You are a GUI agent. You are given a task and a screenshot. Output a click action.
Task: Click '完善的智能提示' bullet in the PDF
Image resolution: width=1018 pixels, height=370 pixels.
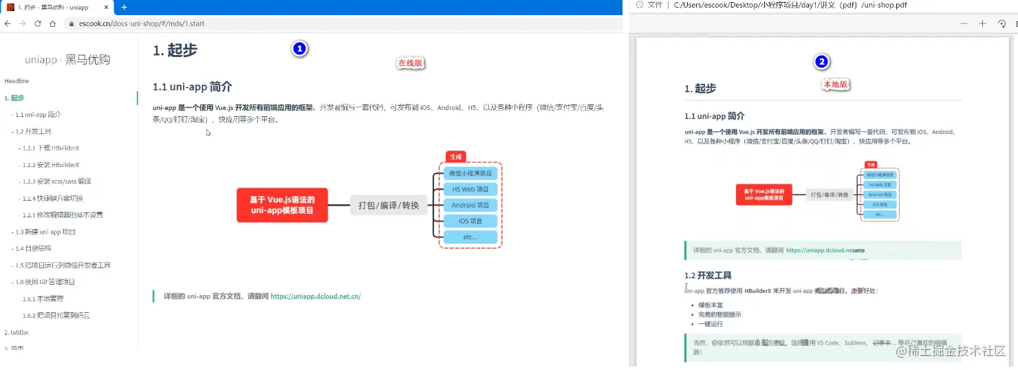[x=719, y=314]
